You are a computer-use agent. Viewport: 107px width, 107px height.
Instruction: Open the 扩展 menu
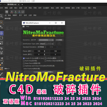pos(78,8)
